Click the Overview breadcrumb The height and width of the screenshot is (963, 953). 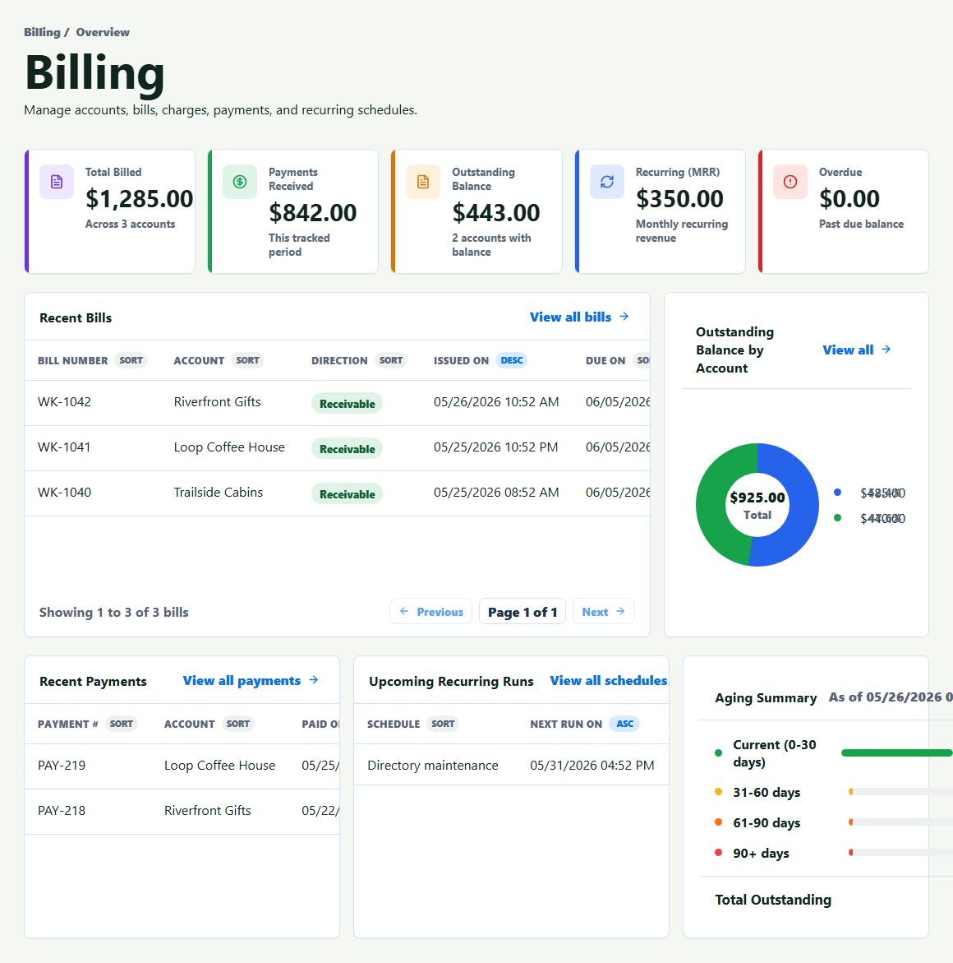pyautogui.click(x=103, y=32)
